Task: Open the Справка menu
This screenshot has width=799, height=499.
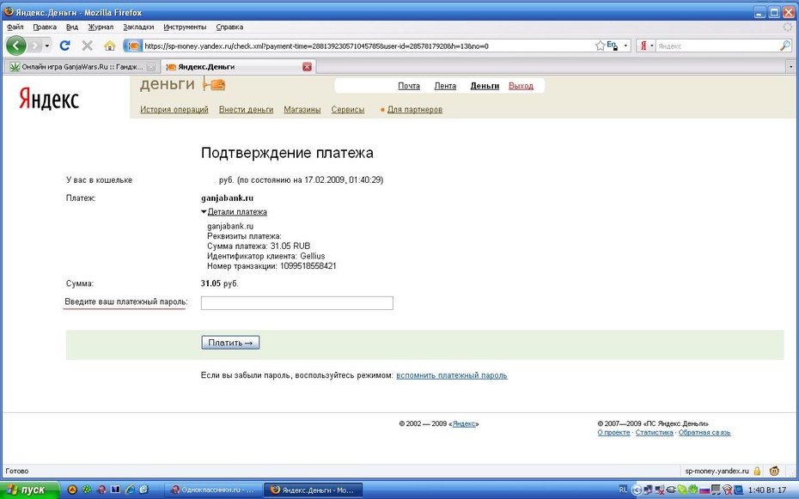Action: (229, 27)
